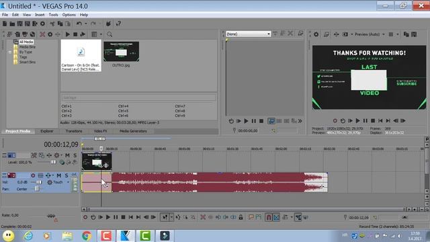Mute the audio track with M

pyautogui.click(x=58, y=175)
